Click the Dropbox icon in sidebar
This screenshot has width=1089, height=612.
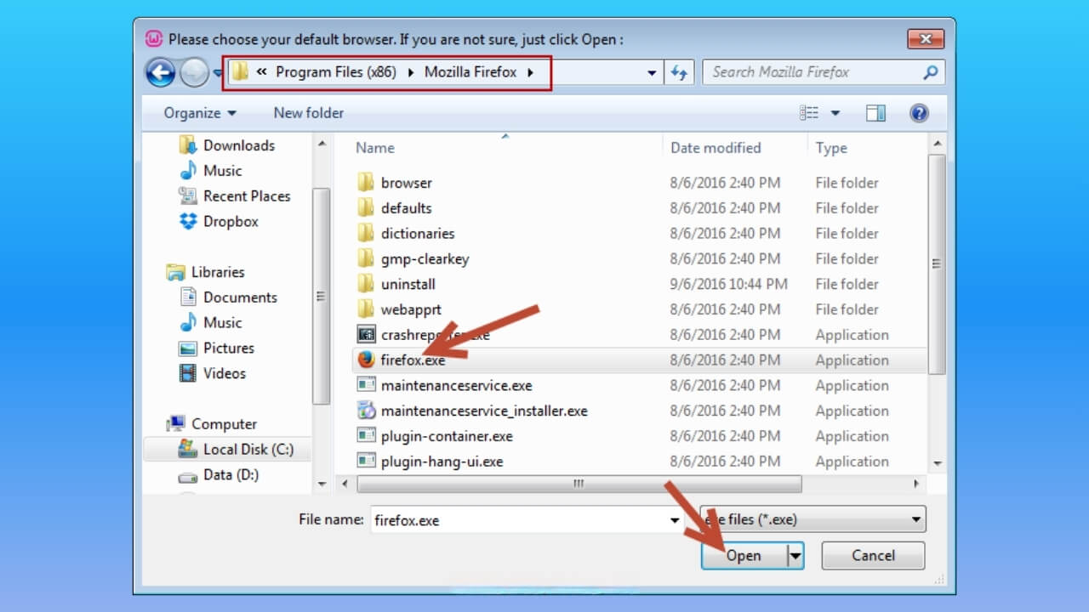pyautogui.click(x=188, y=221)
